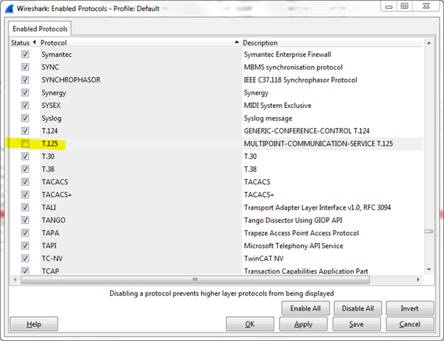The width and height of the screenshot is (444, 341).
Task: Disable the SYNCHROPHASOR protocol checkbox
Action: (x=25, y=80)
